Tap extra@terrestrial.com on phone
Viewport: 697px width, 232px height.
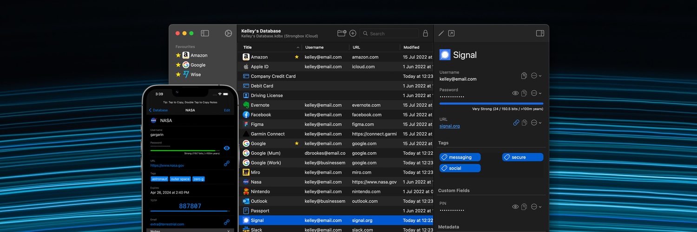(x=167, y=224)
